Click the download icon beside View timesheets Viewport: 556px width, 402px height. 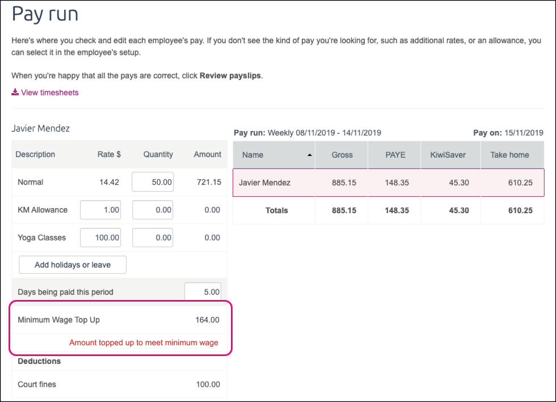coord(15,92)
